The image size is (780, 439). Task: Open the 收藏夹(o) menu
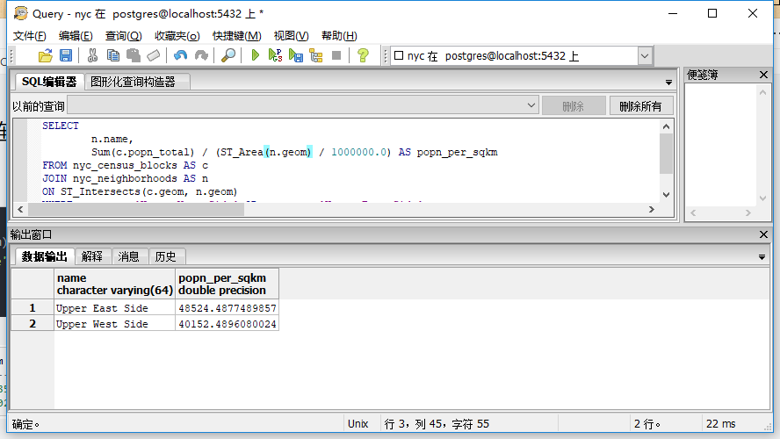pyautogui.click(x=177, y=36)
